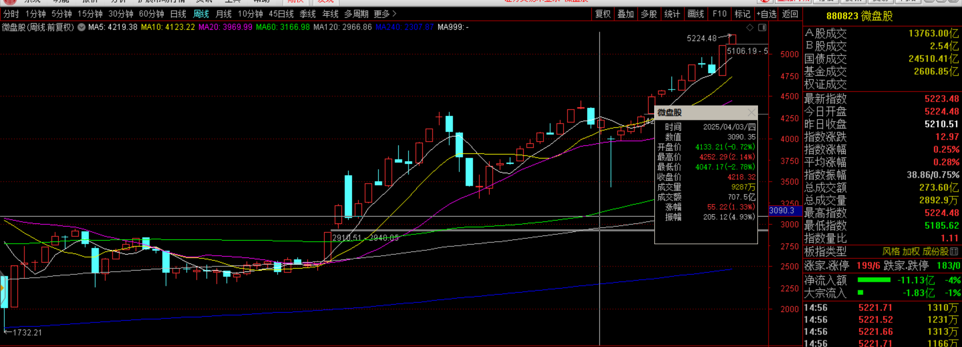Viewport: 962px width, 347px height.
Task: Click the 最新指数 value 5223.48
Action: 942,99
